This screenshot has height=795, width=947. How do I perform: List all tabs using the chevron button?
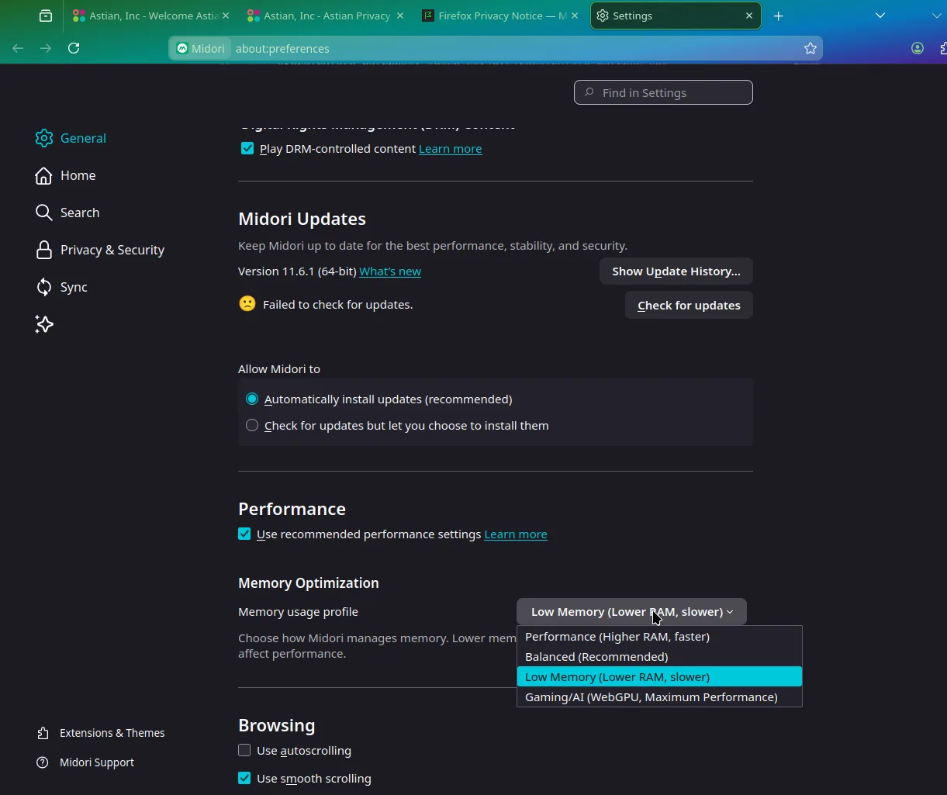pos(880,16)
